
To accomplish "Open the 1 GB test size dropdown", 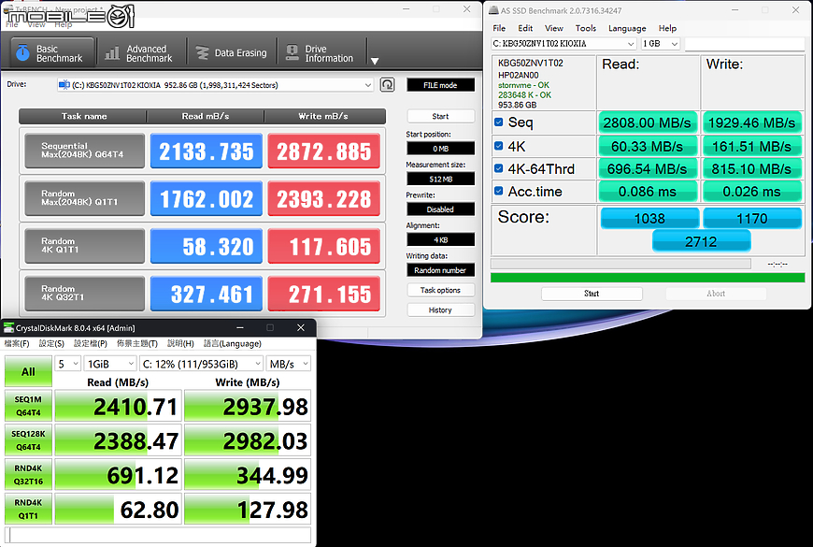I will [x=660, y=44].
